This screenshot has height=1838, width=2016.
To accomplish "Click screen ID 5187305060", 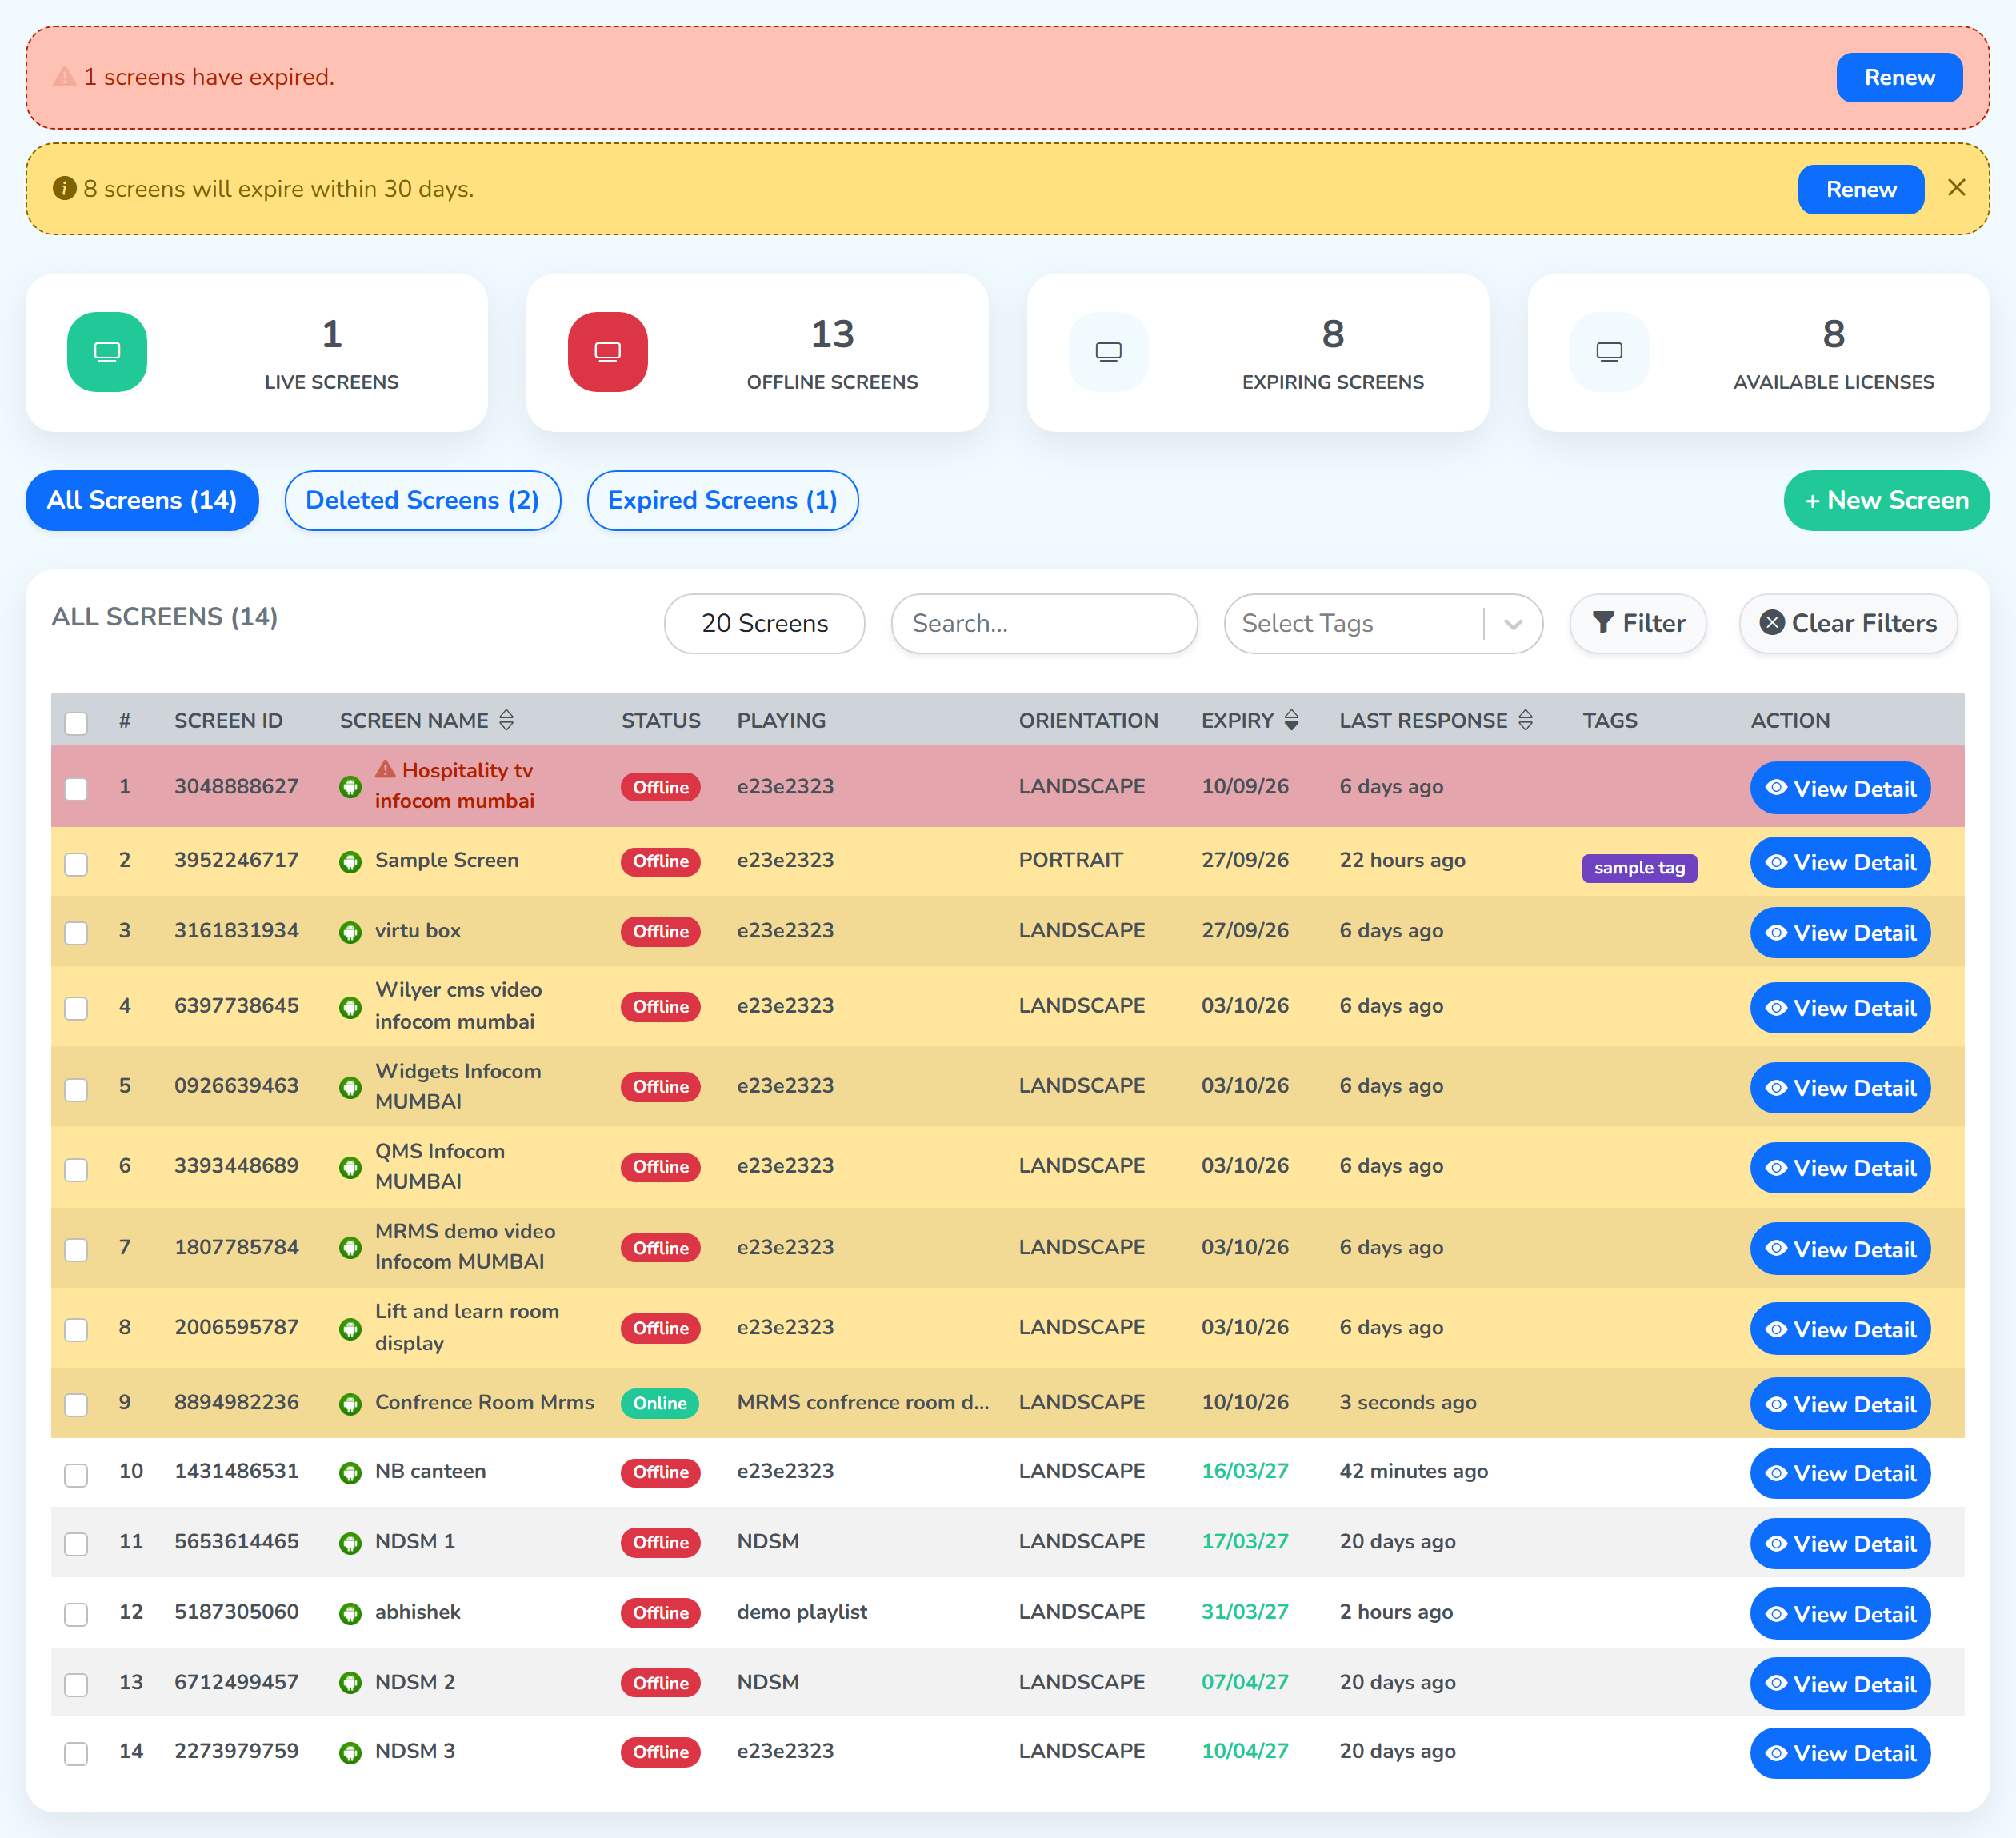I will (x=236, y=1612).
